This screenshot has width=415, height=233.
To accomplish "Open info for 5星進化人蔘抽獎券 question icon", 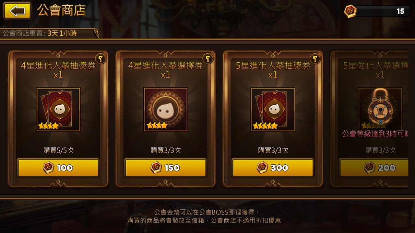I will point(315,59).
